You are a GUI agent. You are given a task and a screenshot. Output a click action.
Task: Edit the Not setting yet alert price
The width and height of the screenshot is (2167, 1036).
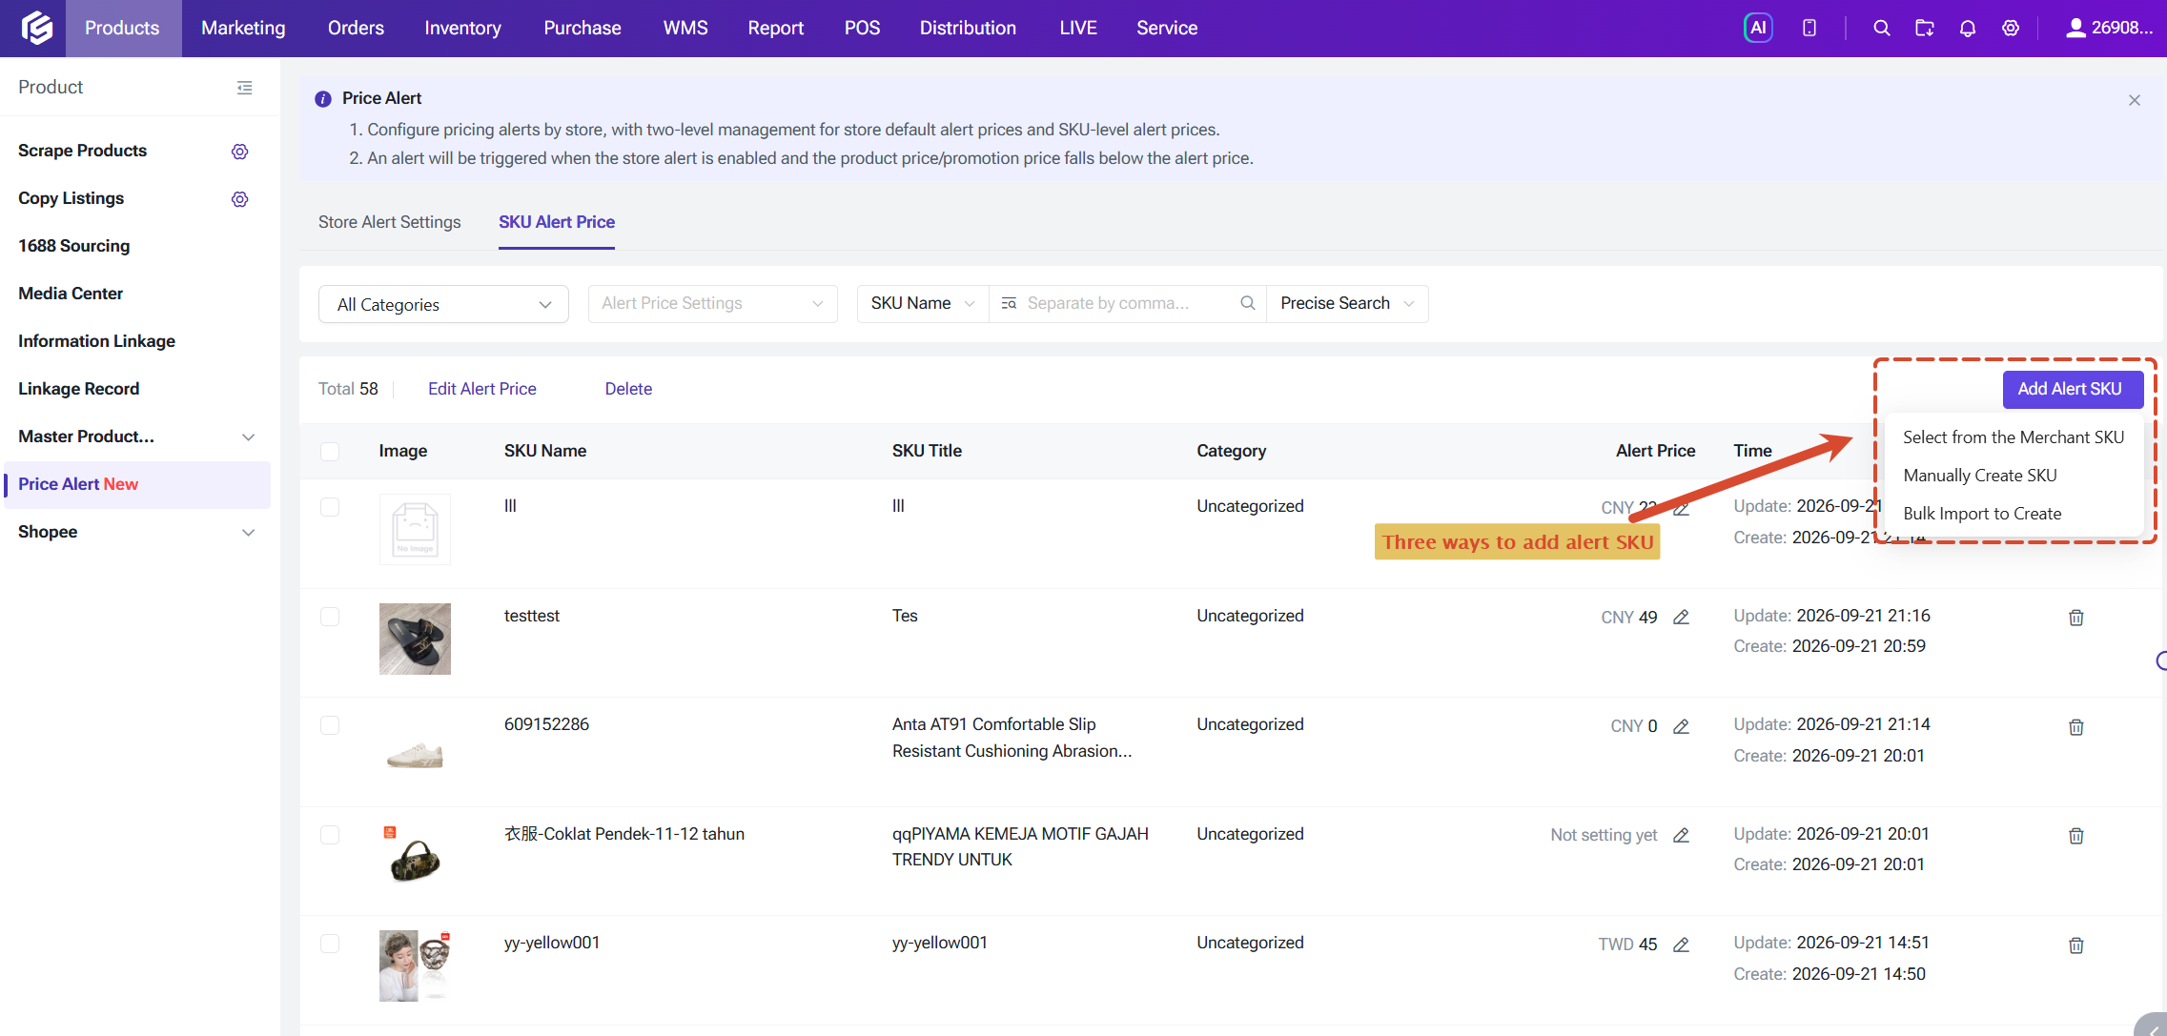pyautogui.click(x=1681, y=835)
